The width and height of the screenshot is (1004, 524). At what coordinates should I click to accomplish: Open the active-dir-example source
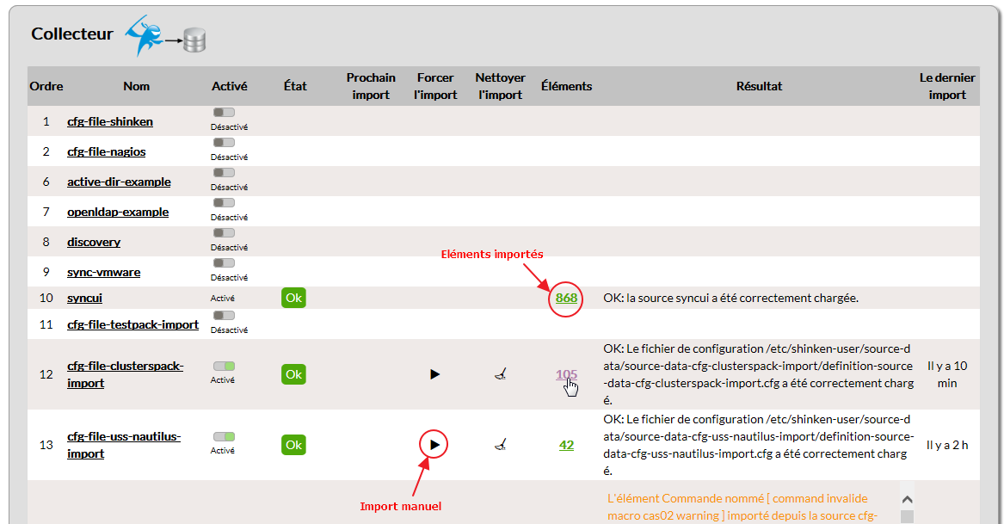pos(119,182)
